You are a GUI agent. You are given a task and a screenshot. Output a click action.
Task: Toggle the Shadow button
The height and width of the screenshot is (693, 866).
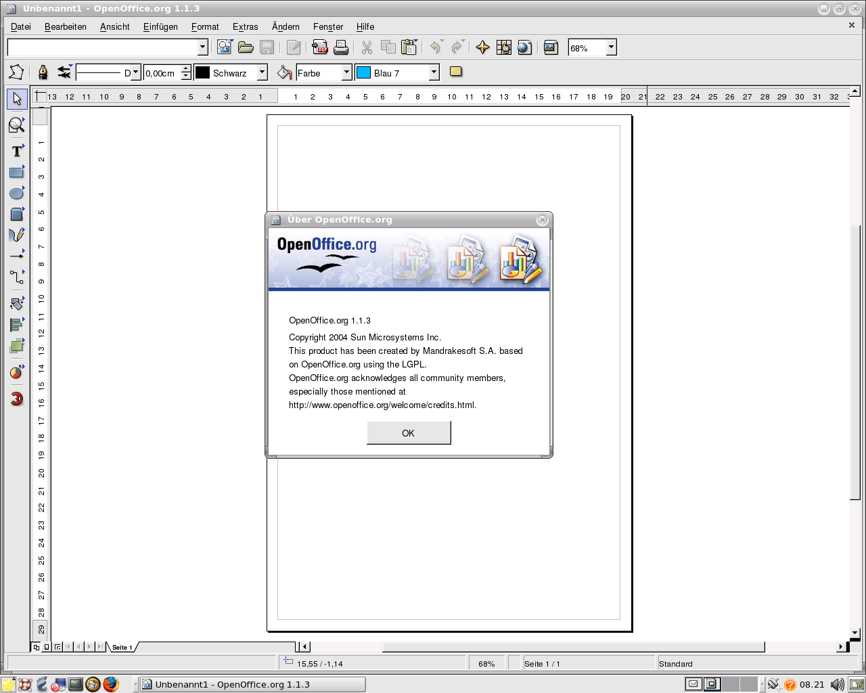click(456, 72)
